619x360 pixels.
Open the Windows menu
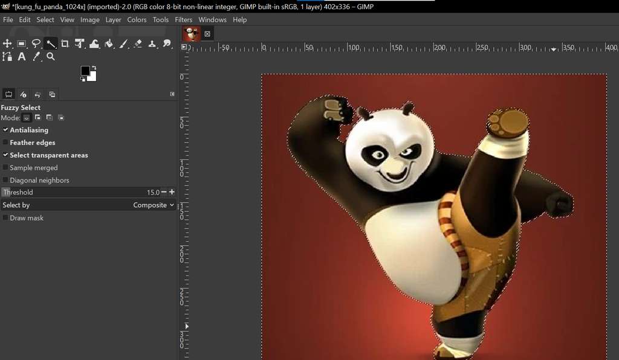pyautogui.click(x=212, y=20)
